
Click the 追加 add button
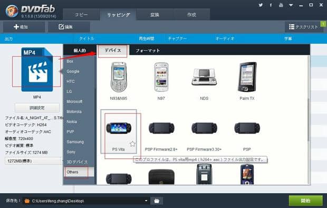[24, 27]
